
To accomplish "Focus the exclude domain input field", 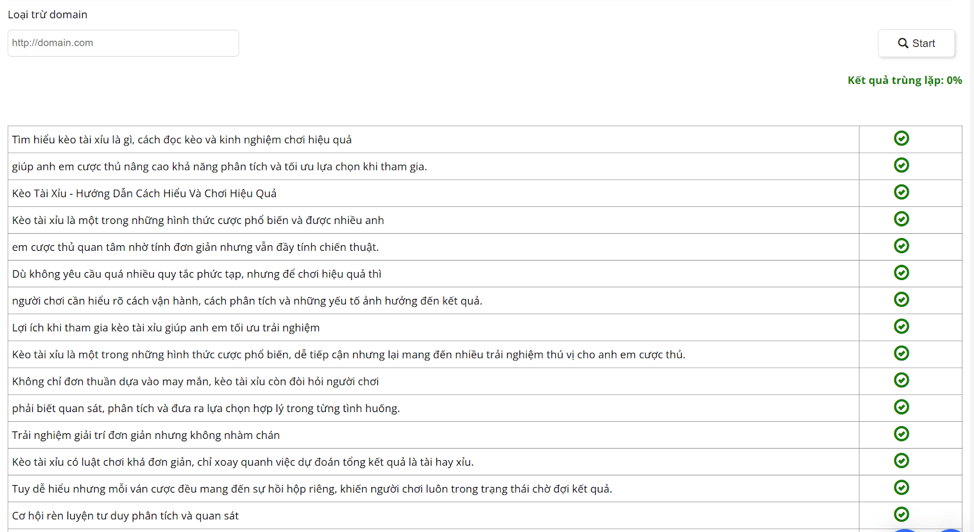I will [123, 43].
